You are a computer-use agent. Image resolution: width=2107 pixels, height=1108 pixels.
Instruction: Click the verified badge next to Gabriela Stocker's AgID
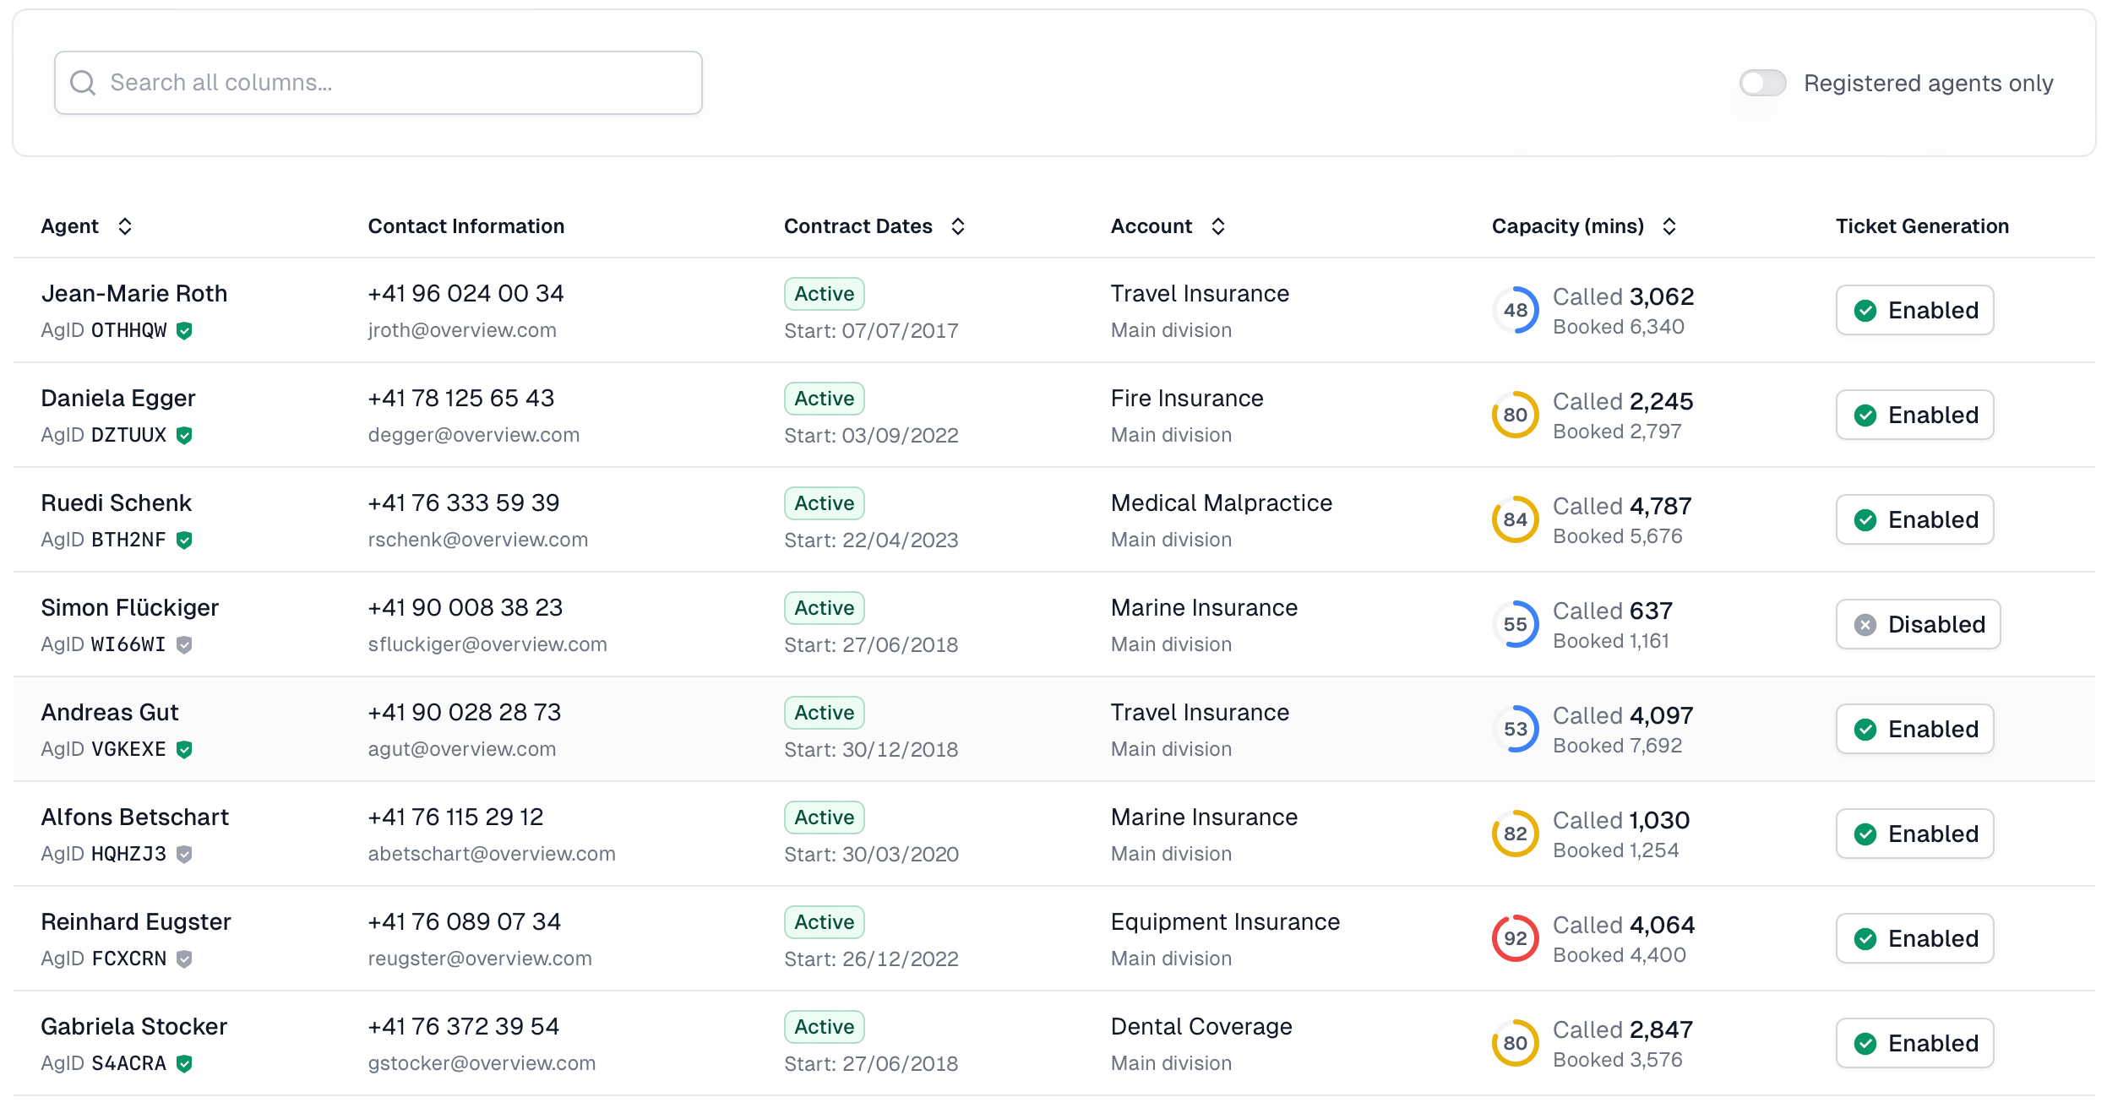click(x=185, y=1063)
